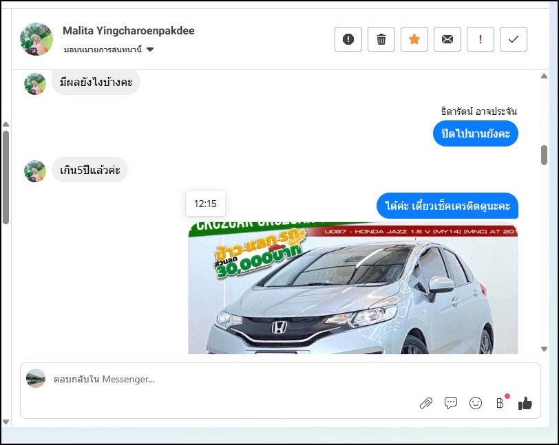Open payment request baht icon
Screen dimensions: 559x445
coord(500,403)
